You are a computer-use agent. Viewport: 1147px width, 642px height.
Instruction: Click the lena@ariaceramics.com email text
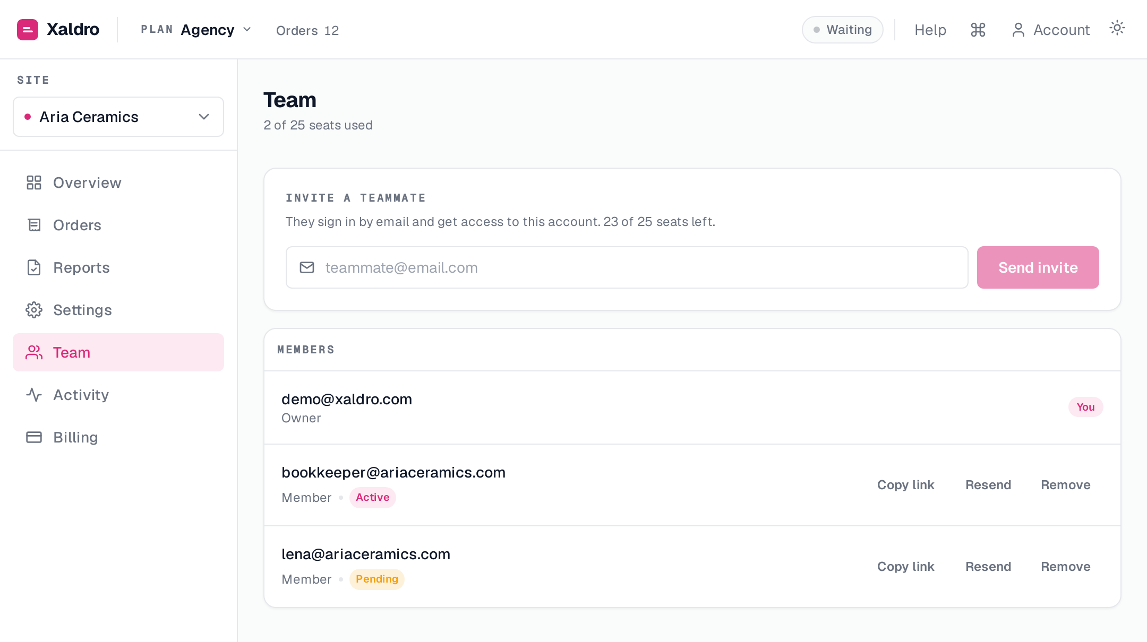pos(366,554)
